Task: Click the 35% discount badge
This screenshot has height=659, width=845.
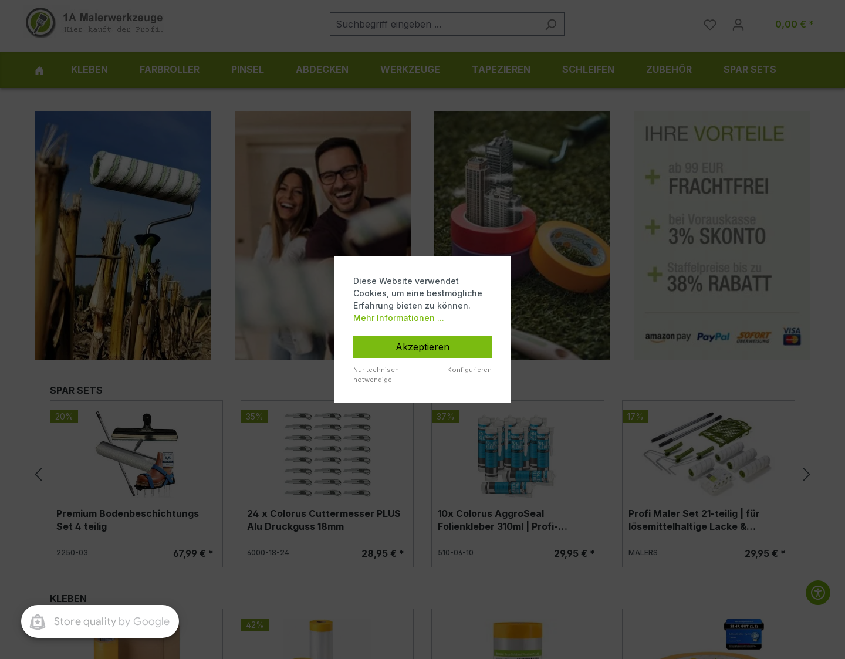Action: pyautogui.click(x=255, y=417)
